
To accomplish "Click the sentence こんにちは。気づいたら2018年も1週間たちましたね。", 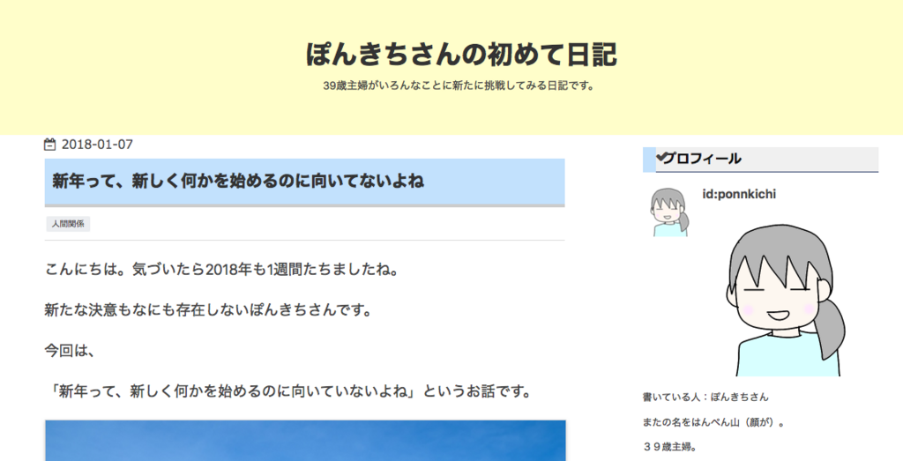I will pos(221,270).
